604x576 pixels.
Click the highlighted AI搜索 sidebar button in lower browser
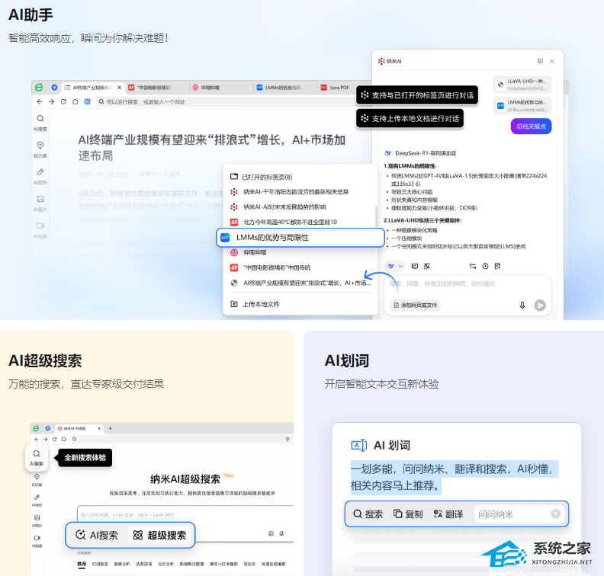37,457
